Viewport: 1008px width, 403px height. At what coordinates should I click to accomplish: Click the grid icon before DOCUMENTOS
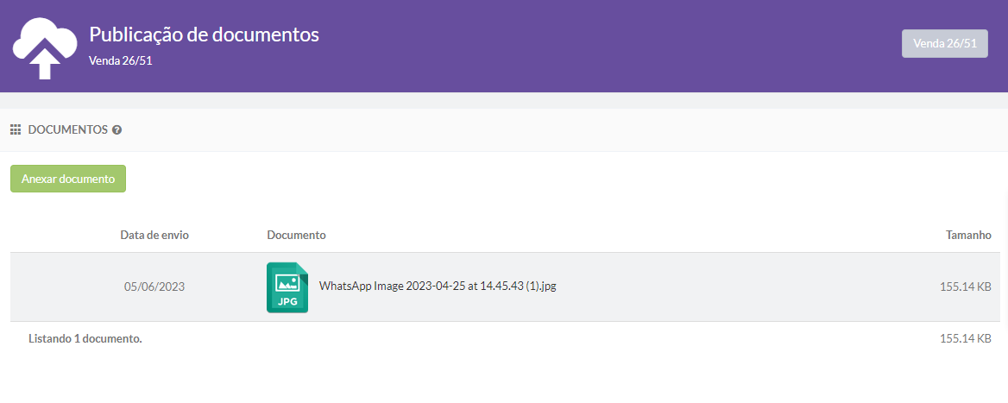(x=16, y=129)
